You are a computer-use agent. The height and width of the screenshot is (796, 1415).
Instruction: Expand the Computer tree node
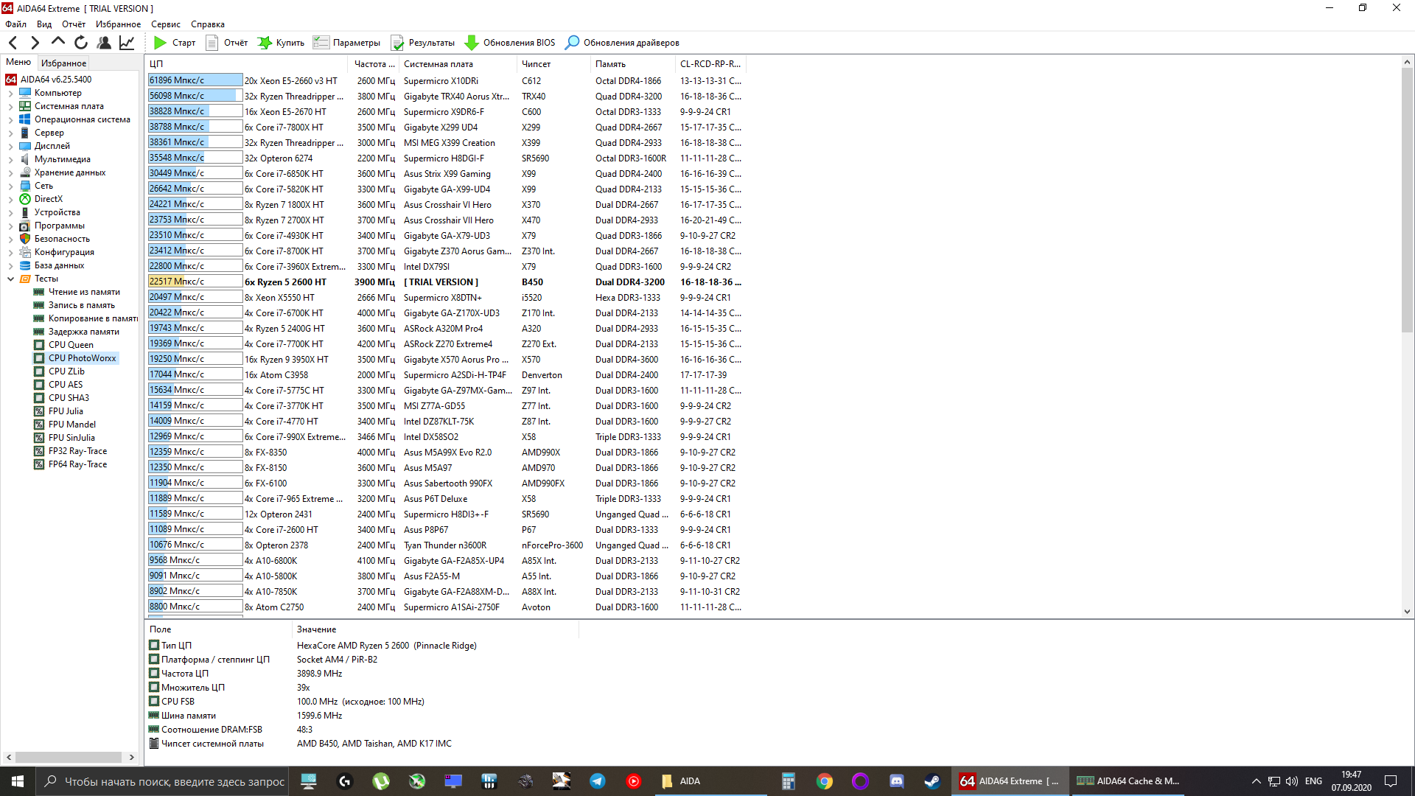click(x=10, y=94)
